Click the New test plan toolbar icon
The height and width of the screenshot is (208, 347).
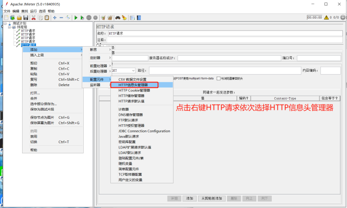pos(6,18)
